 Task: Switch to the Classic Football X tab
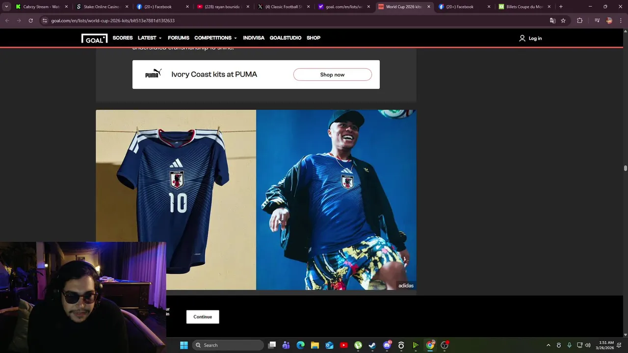point(284,6)
